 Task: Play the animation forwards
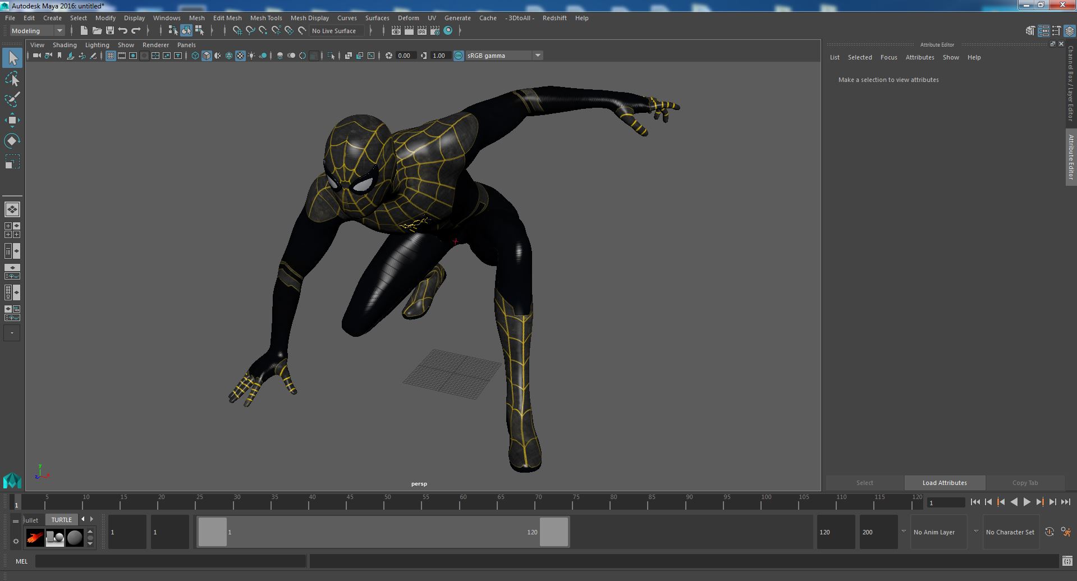tap(1026, 502)
